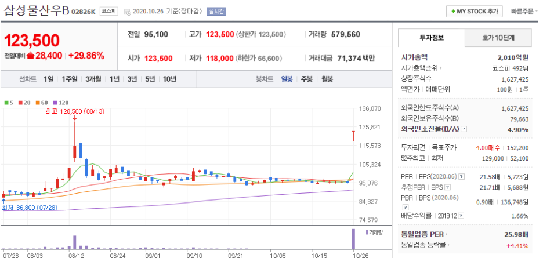Image resolution: width=543 pixels, height=258 pixels.
Task: Click the current price 123,500 headline
Action: (x=32, y=41)
